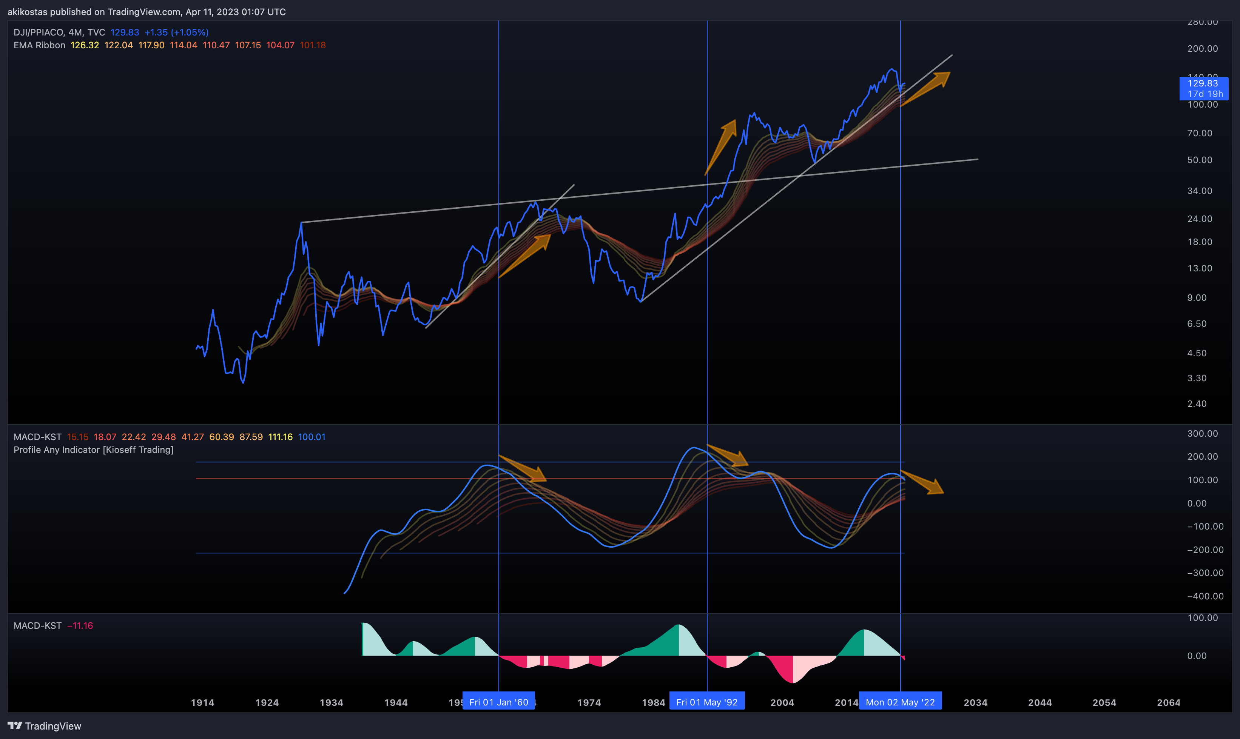Screen dimensions: 1240x739
Task: Click the 70.00 level on price scale
Action: tap(1200, 134)
